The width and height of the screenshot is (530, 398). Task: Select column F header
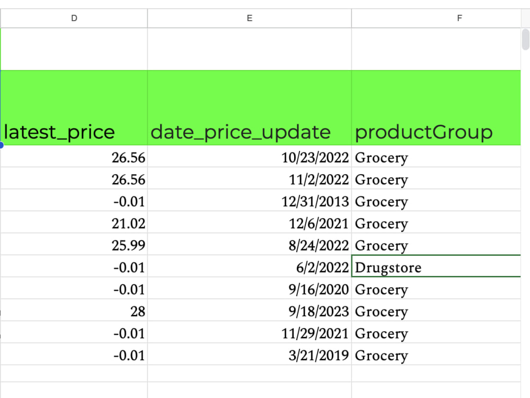(x=436, y=18)
